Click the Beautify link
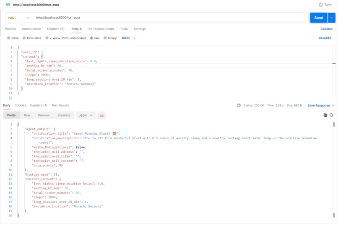This screenshot has height=225, width=338. 325,38
